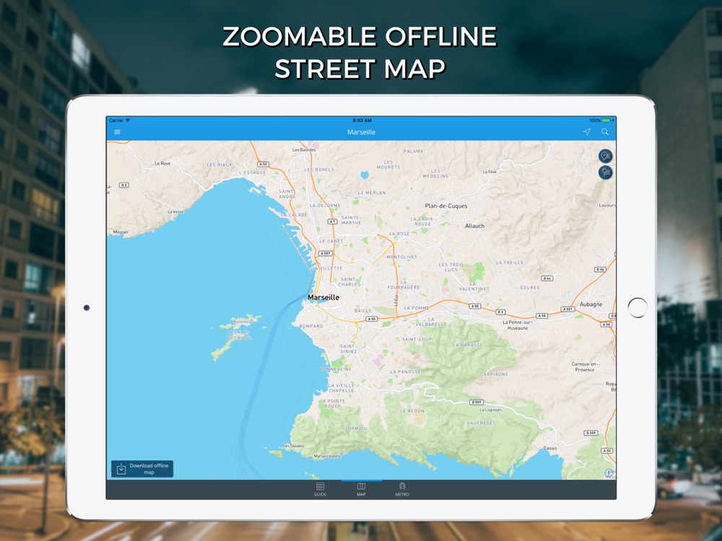Click the ÉOURES label
Screen dimensions: 722x541
pos(529,288)
